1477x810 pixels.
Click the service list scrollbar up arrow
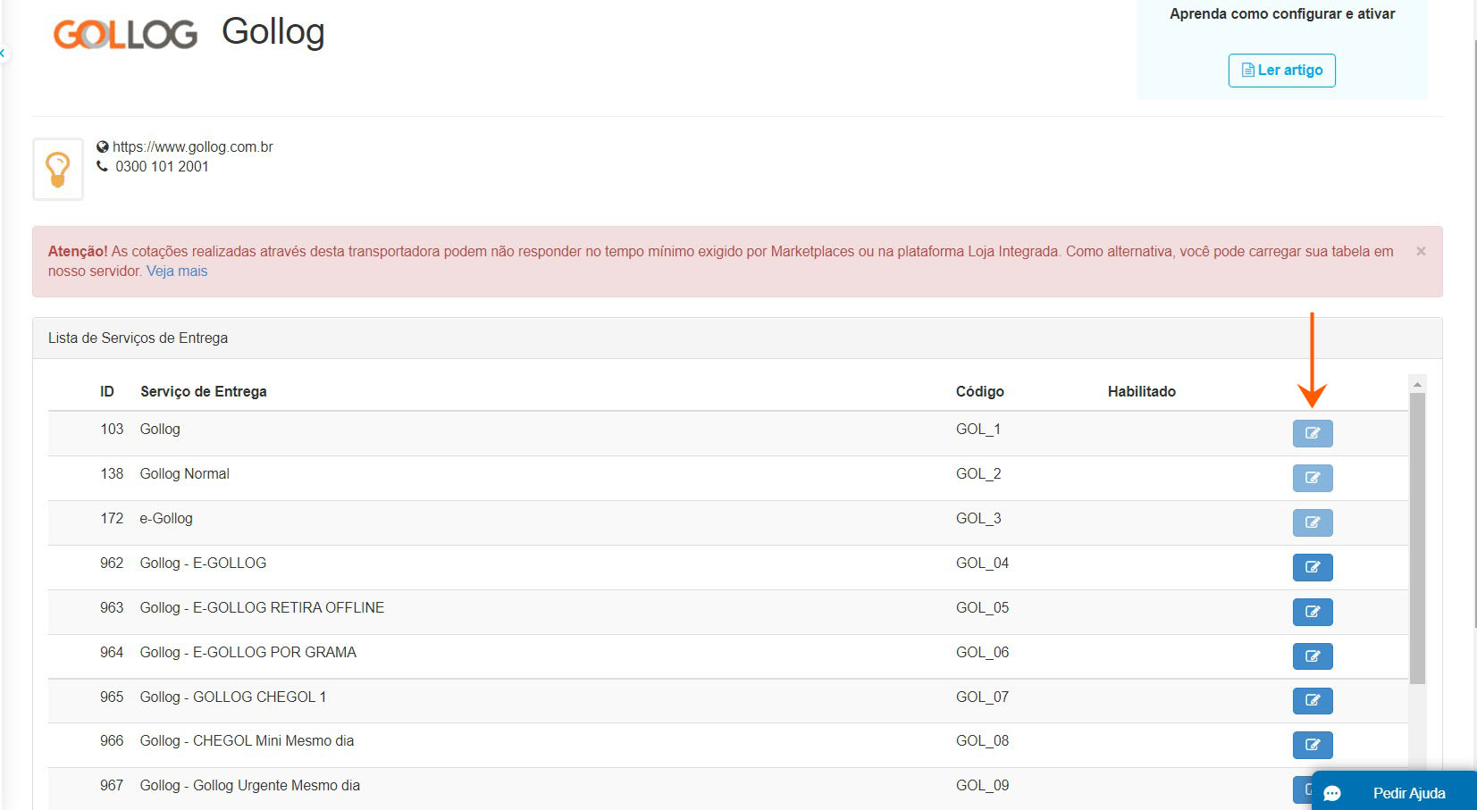1417,384
